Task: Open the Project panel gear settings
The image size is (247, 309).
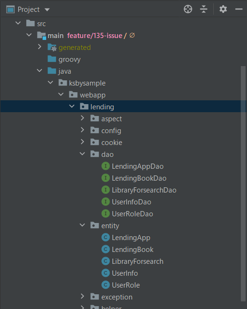Action: [x=223, y=9]
